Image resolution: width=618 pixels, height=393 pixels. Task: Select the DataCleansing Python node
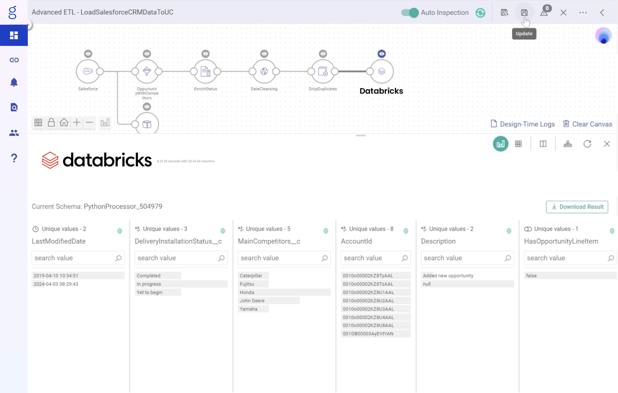click(264, 71)
